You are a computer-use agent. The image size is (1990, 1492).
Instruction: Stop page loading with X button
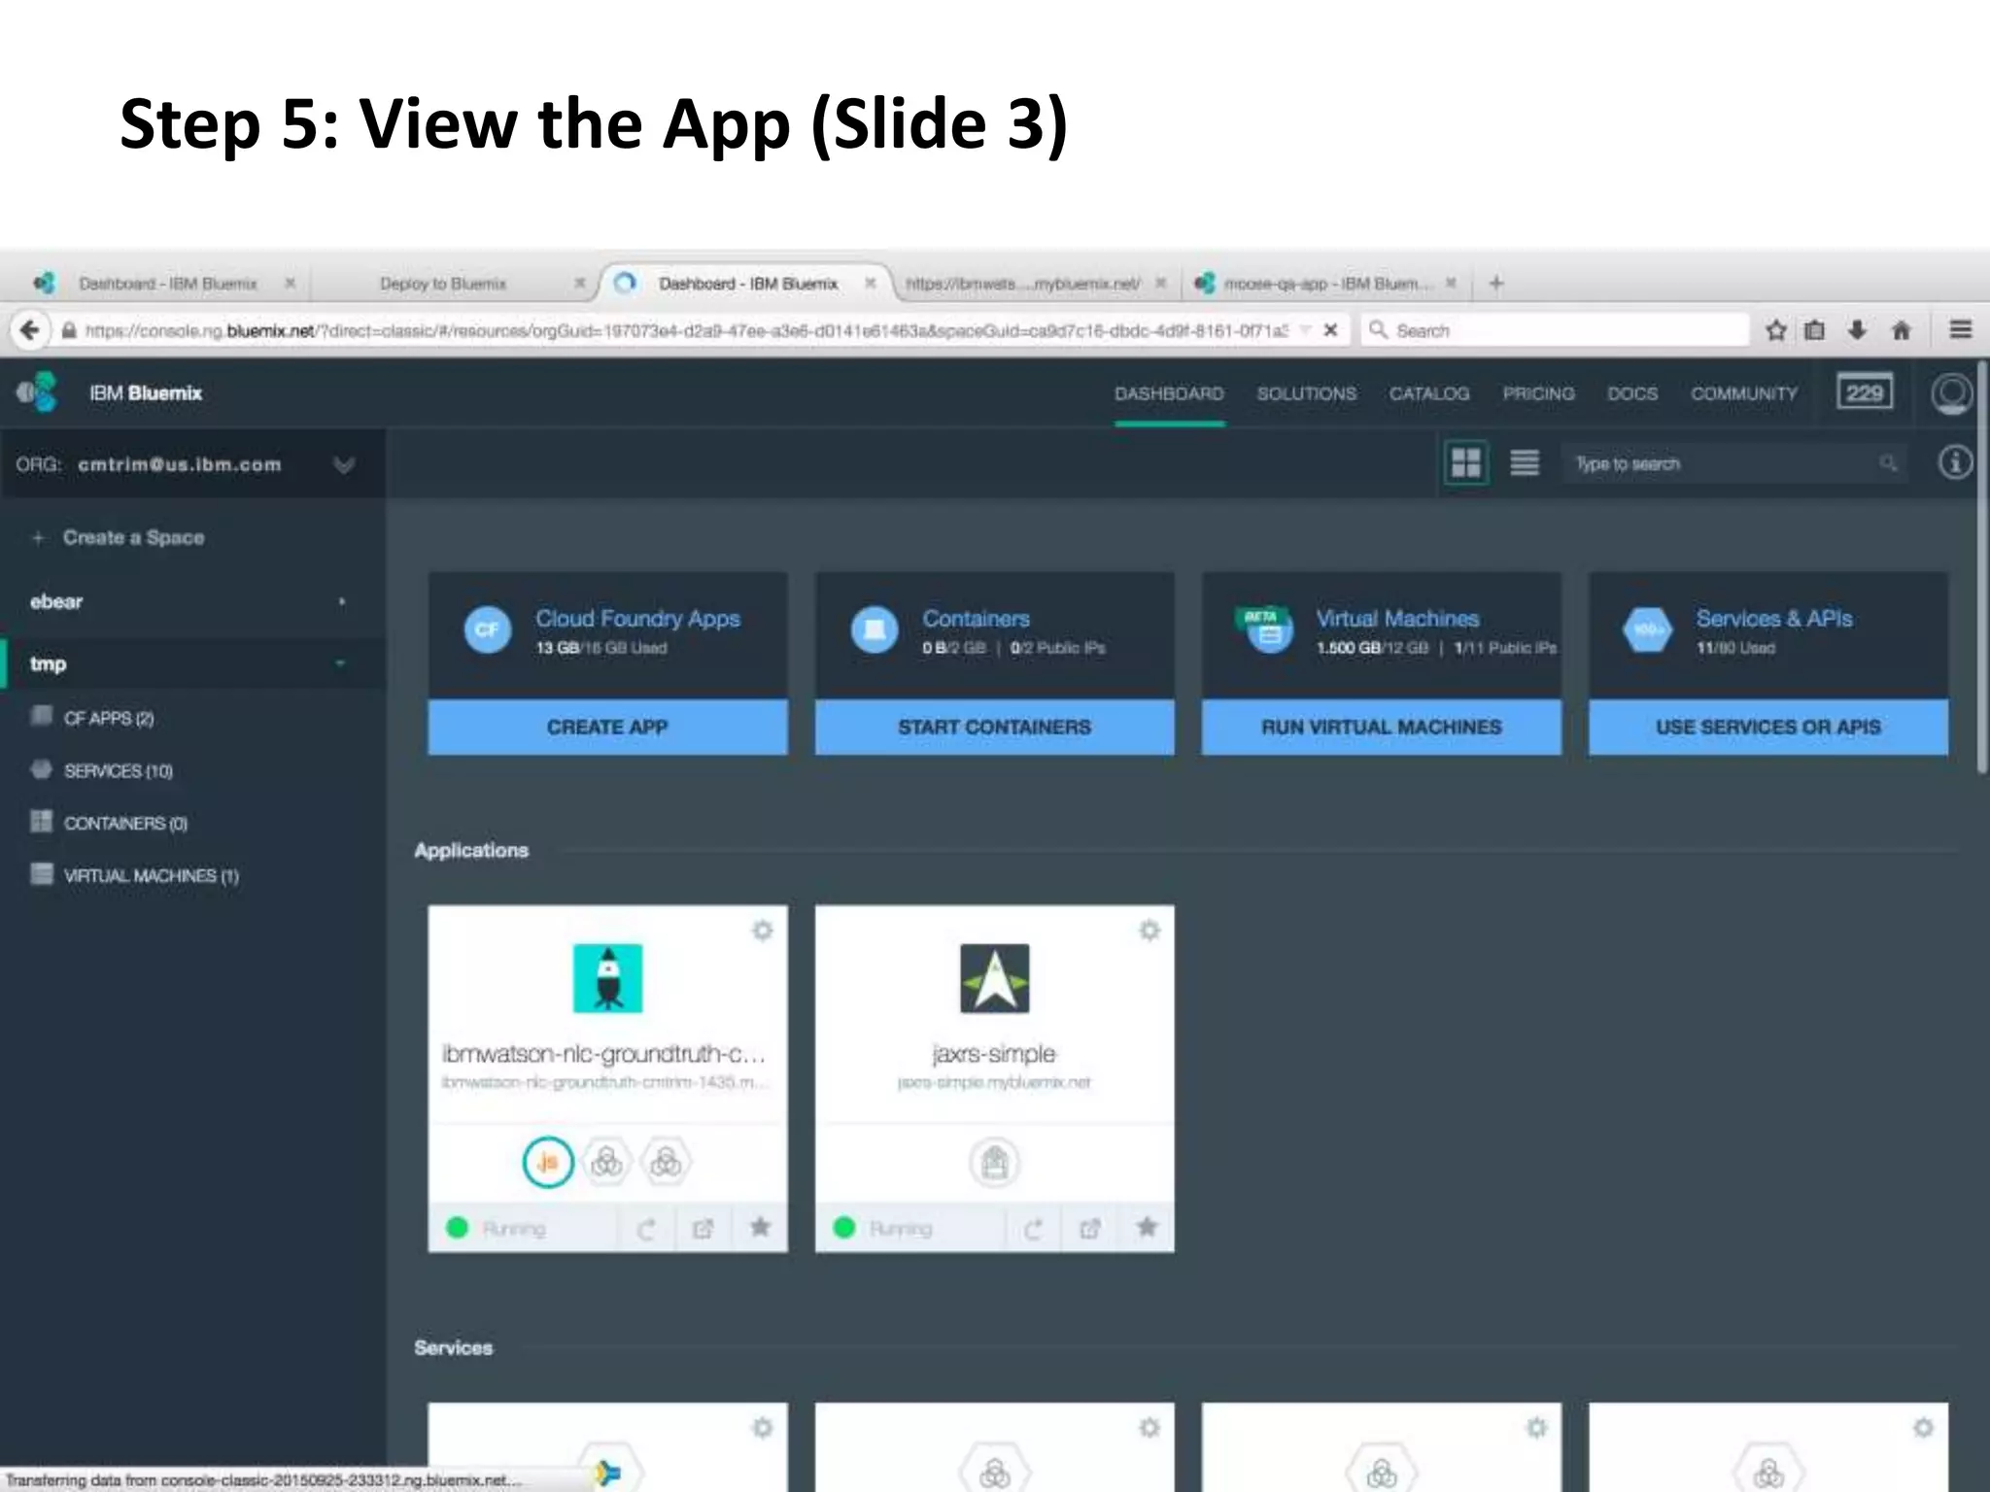pos(1330,330)
